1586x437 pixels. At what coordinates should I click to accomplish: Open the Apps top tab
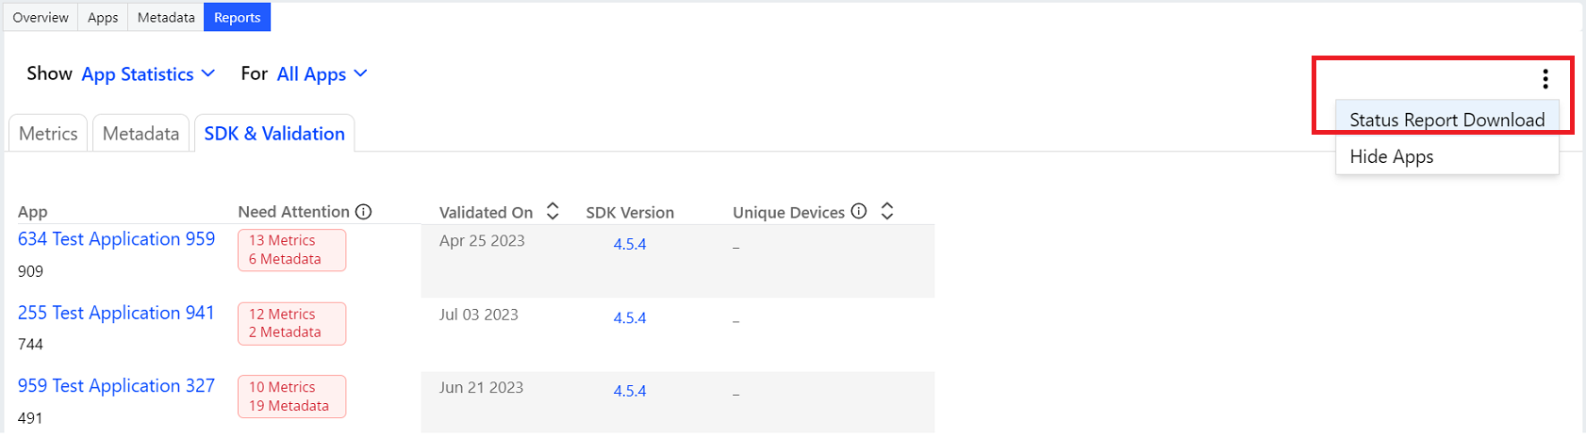coord(103,17)
